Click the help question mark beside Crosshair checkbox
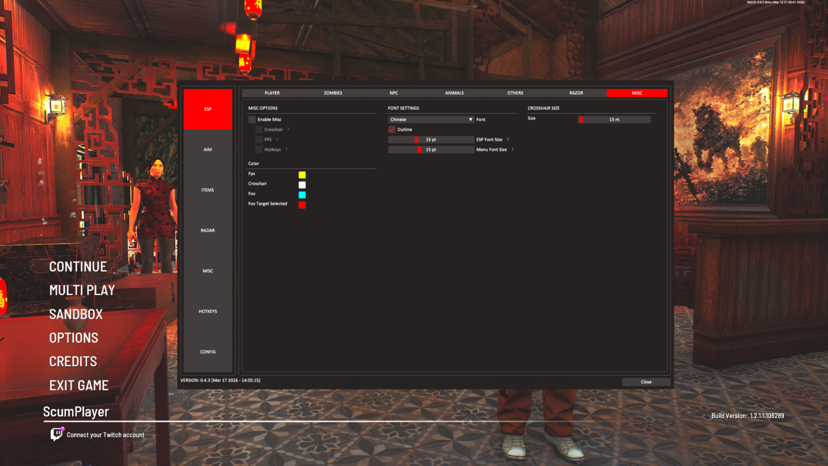828x466 pixels. tap(289, 130)
